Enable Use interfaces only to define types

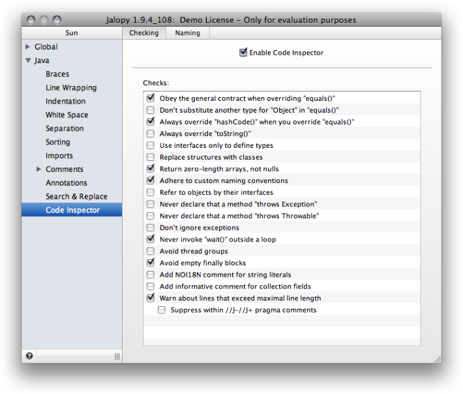151,145
